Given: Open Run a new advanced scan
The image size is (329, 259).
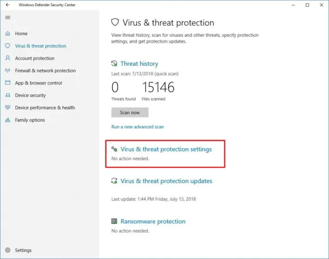Looking at the screenshot, I should [x=138, y=127].
